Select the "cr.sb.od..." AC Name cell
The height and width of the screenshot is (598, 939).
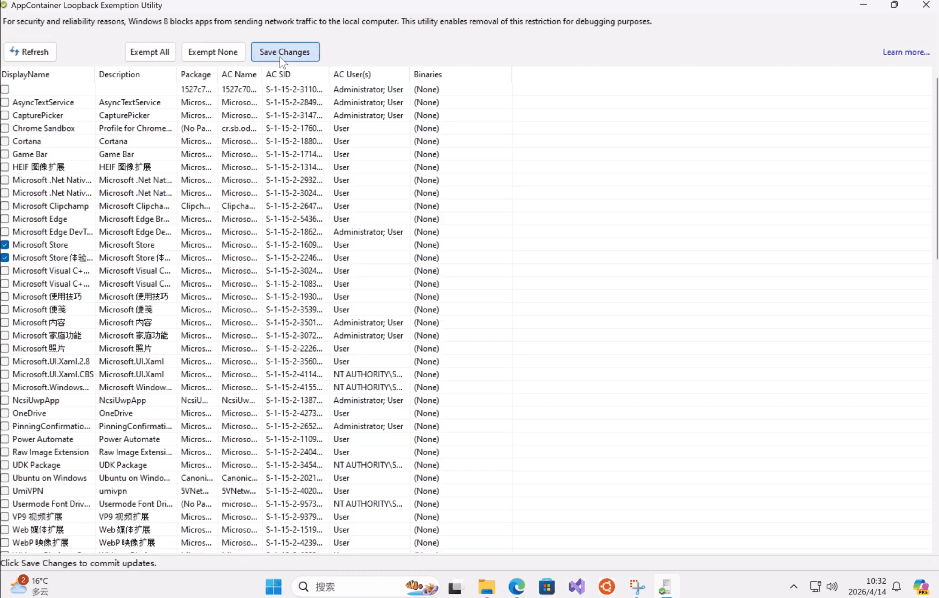[x=239, y=128]
